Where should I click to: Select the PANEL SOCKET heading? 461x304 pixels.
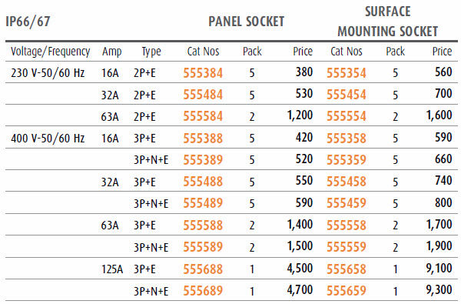(x=247, y=22)
